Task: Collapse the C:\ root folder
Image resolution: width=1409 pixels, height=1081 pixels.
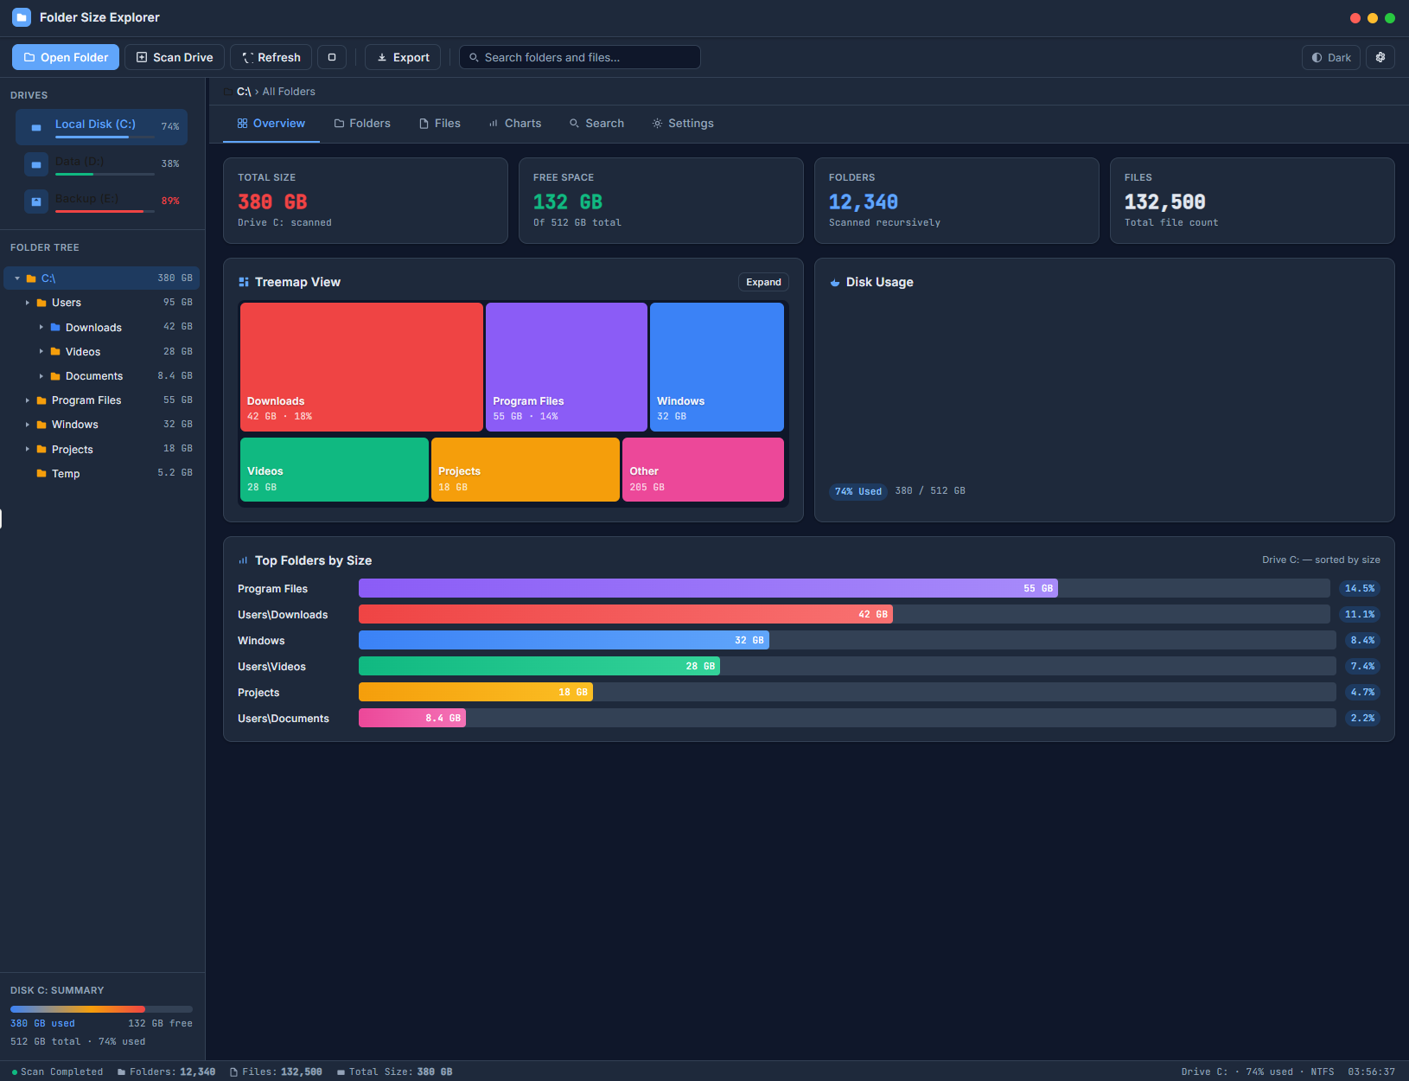Action: tap(16, 278)
